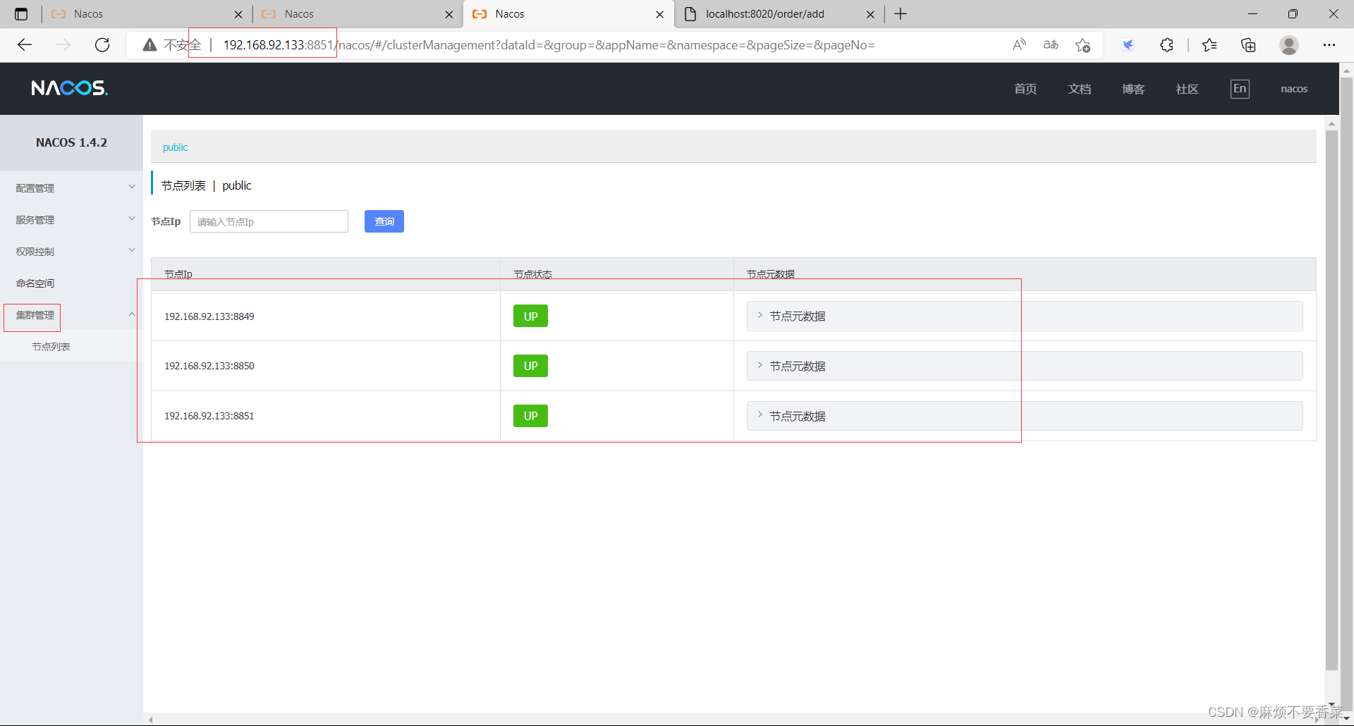The height and width of the screenshot is (726, 1354).
Task: Click the UP status for 192.168.92.133:8849
Action: coord(530,316)
